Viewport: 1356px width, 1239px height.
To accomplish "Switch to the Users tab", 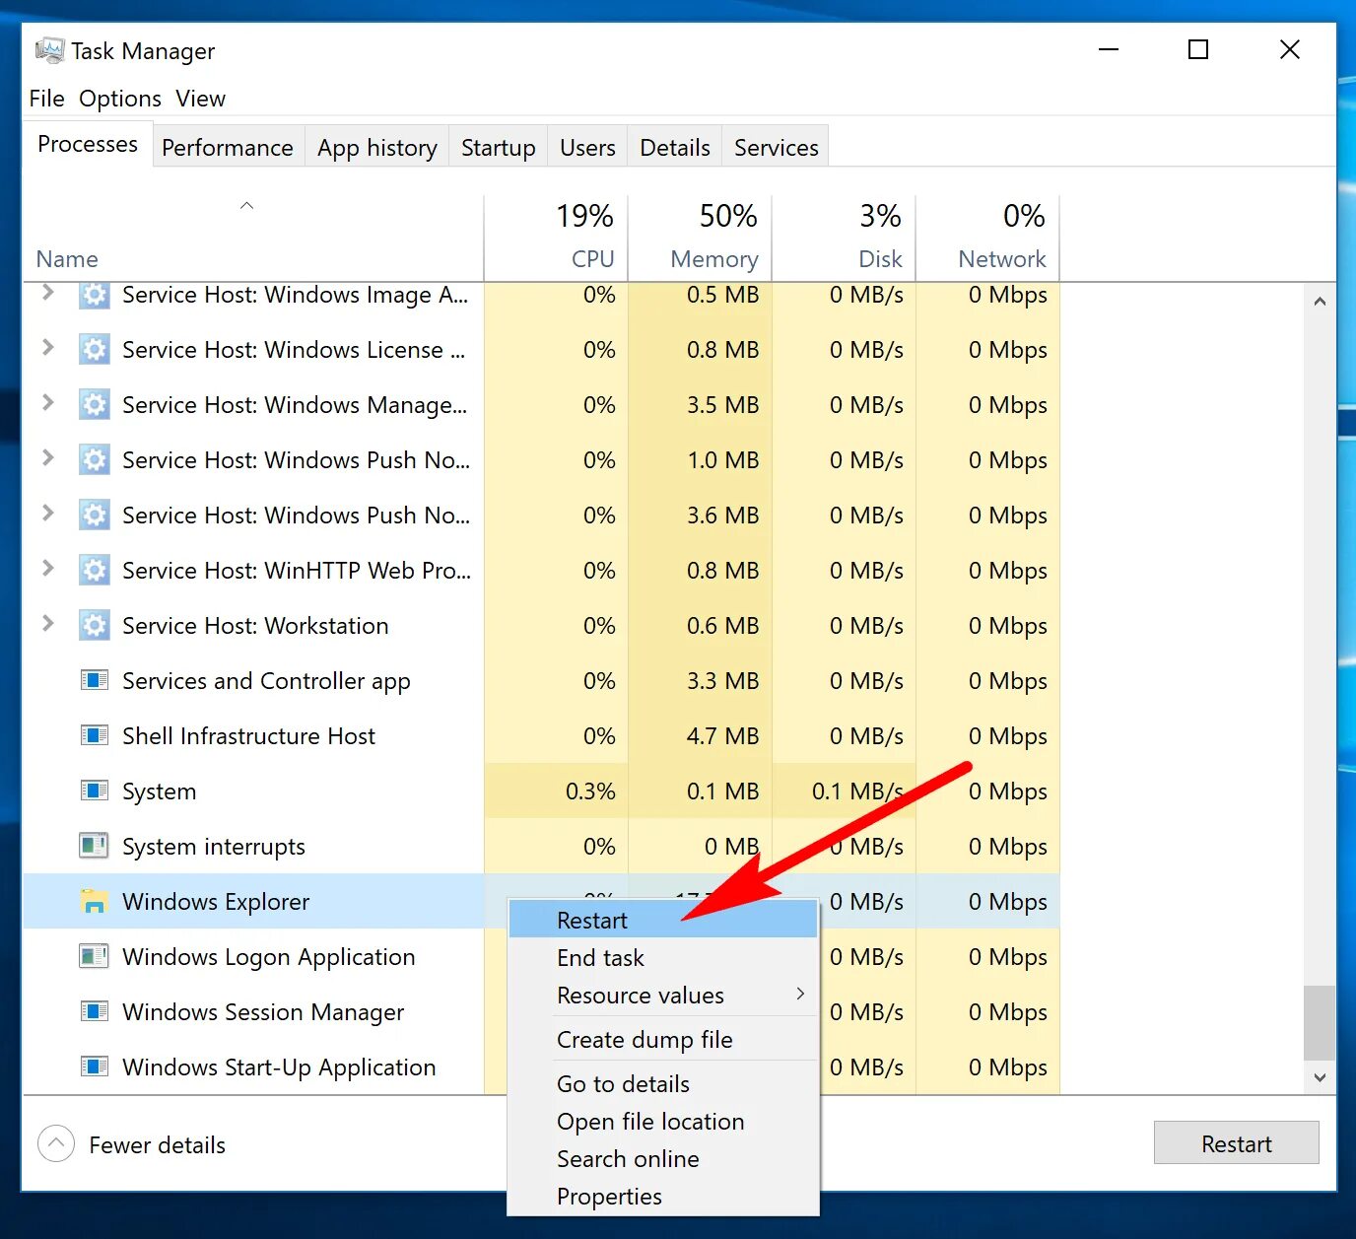I will (x=587, y=147).
